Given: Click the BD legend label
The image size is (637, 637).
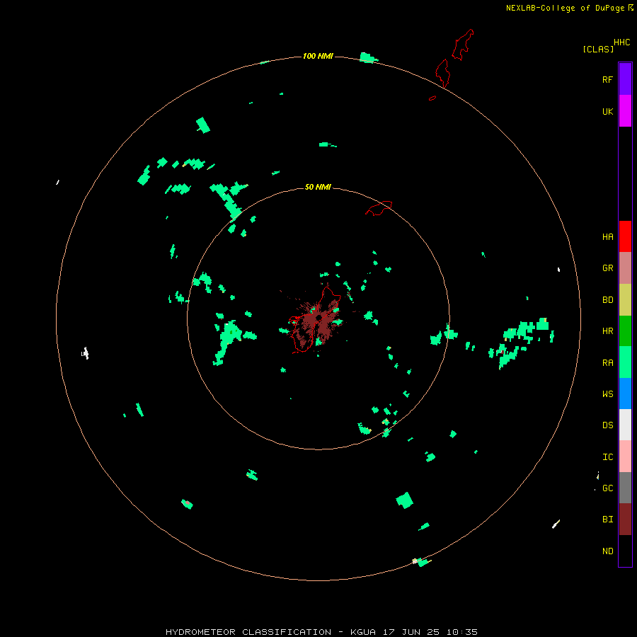Looking at the screenshot, I should click(x=607, y=300).
